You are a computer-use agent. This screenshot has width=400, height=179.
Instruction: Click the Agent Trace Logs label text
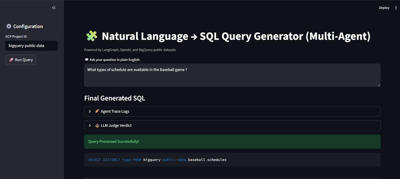(115, 111)
